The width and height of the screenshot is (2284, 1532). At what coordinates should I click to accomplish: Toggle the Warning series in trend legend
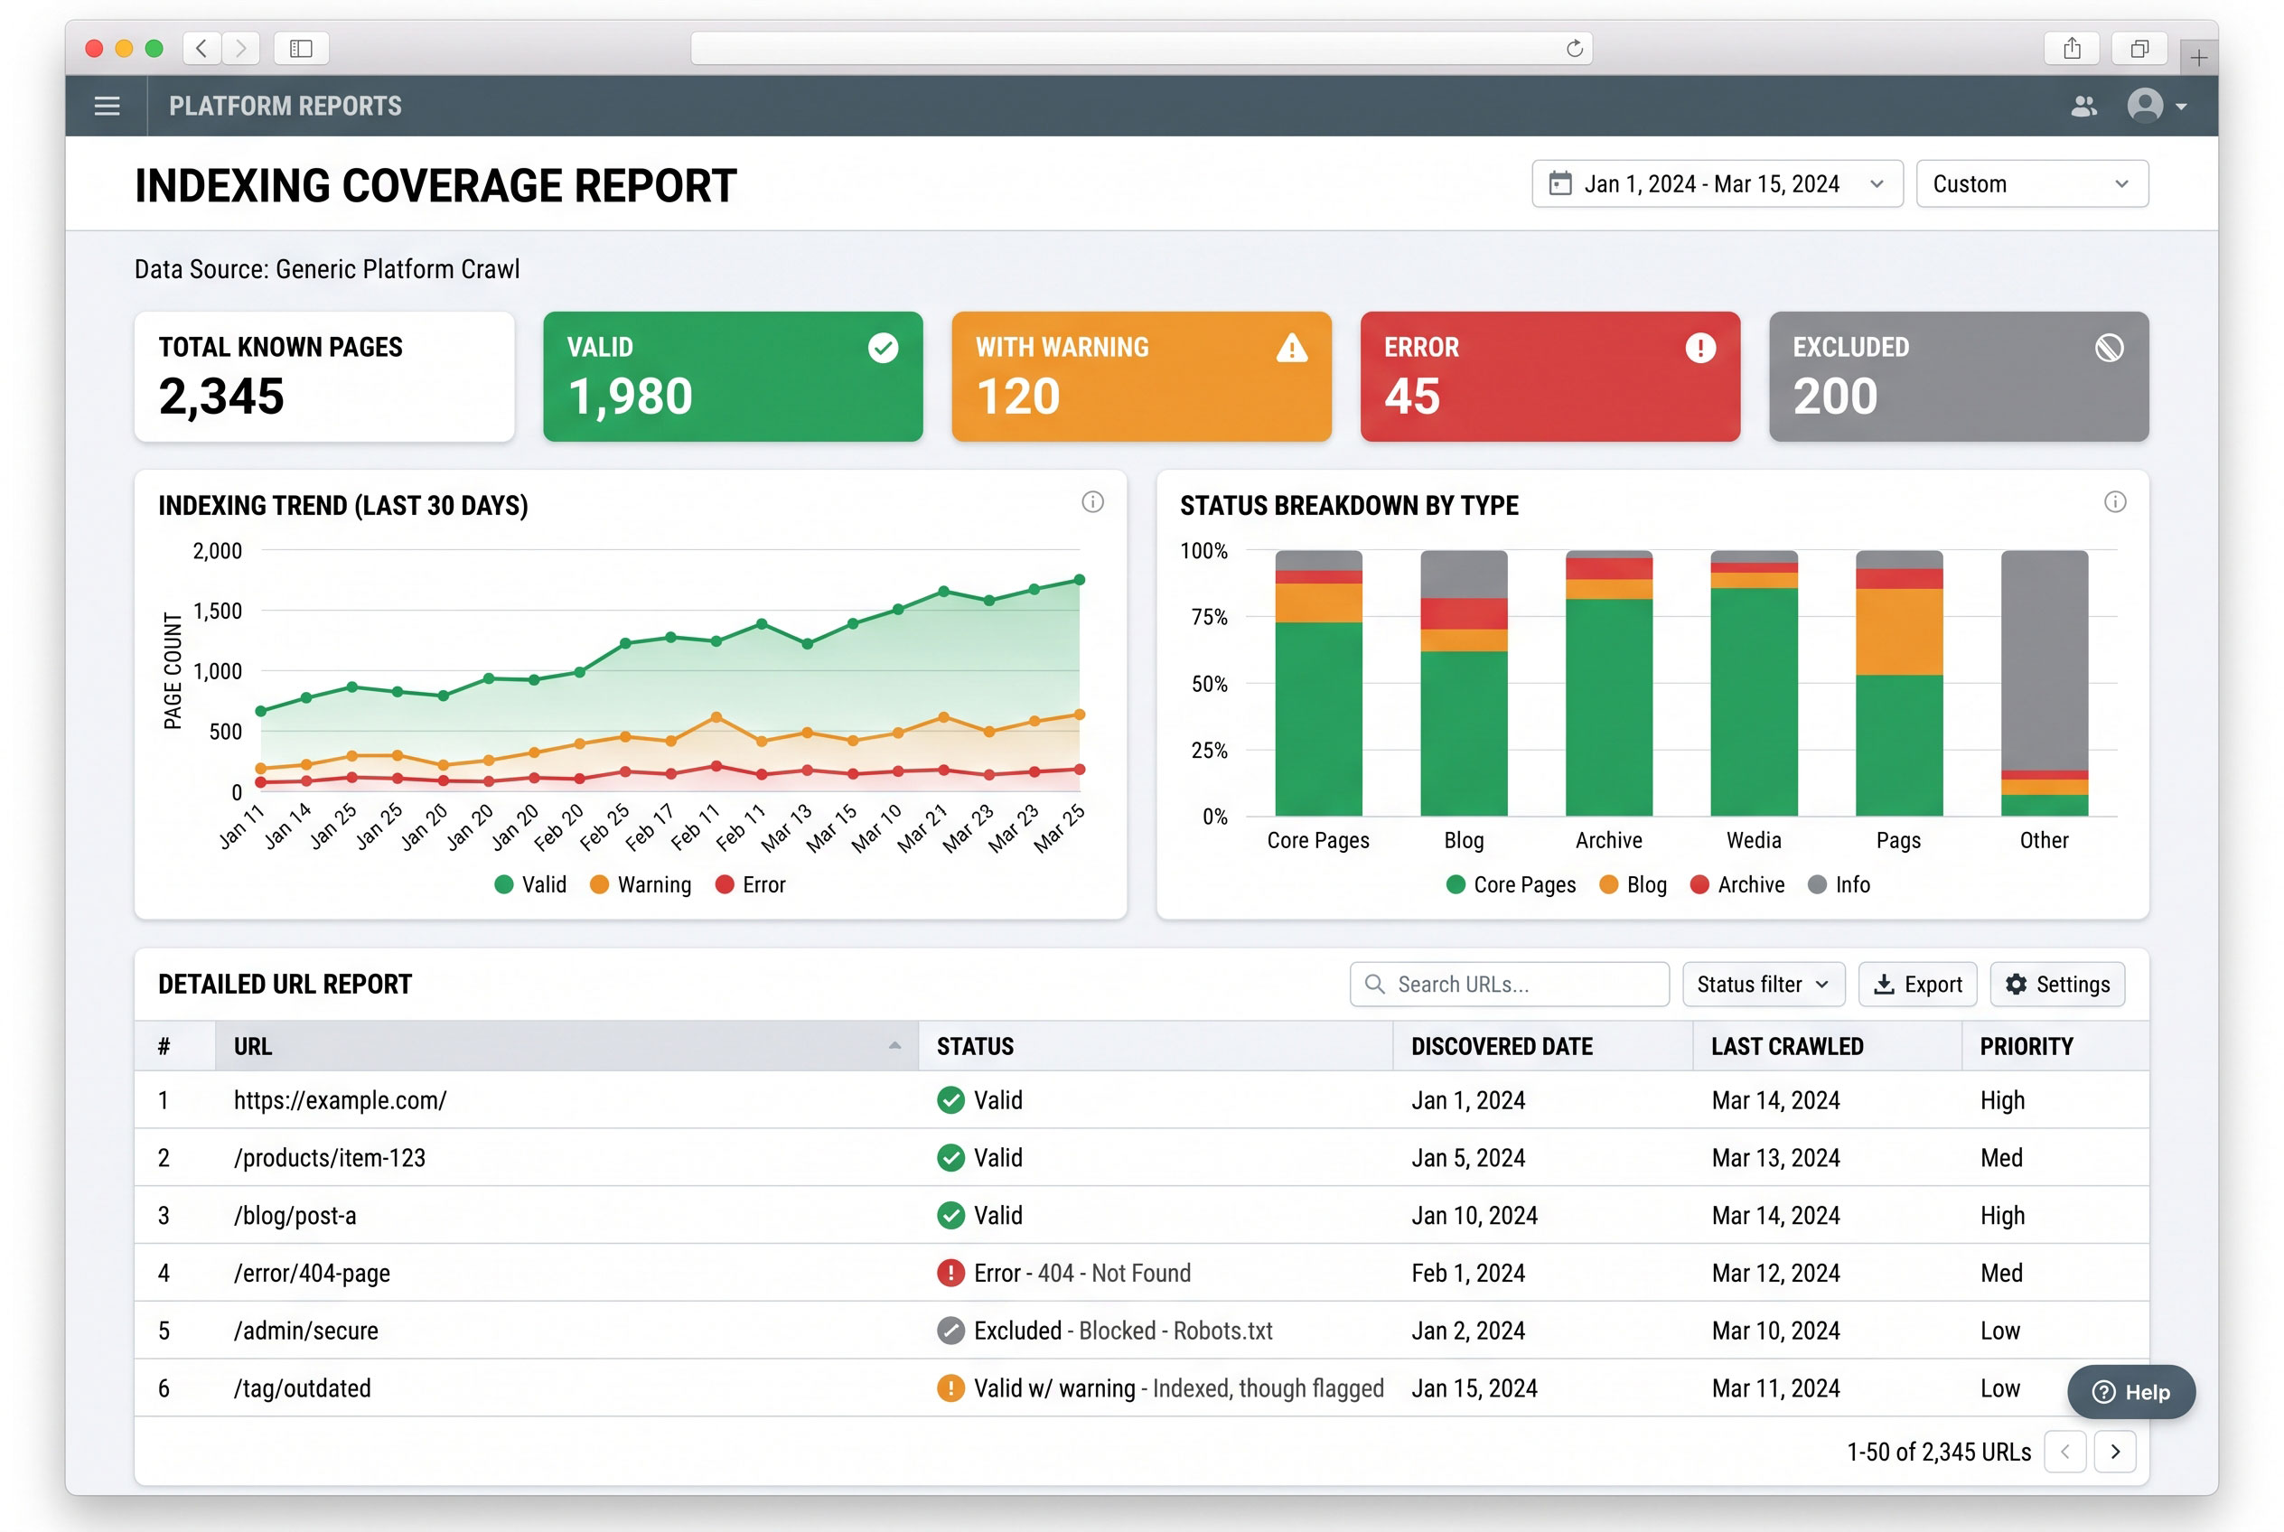[x=641, y=884]
